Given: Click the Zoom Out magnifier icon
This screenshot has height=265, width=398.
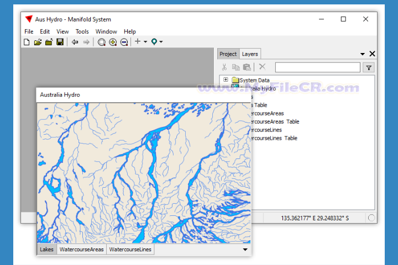Looking at the screenshot, I should [x=124, y=42].
